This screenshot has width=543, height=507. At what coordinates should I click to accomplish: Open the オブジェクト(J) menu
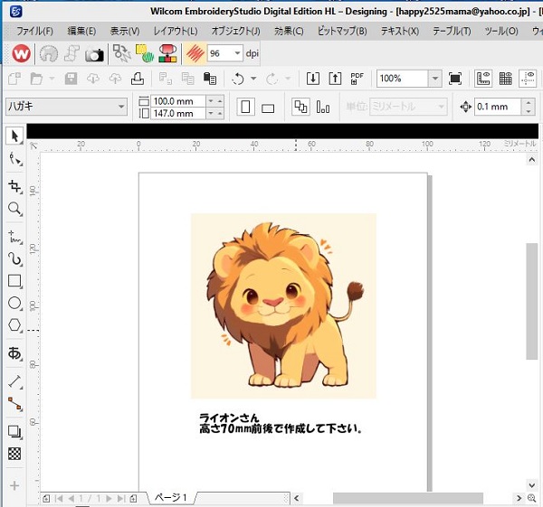[236, 32]
